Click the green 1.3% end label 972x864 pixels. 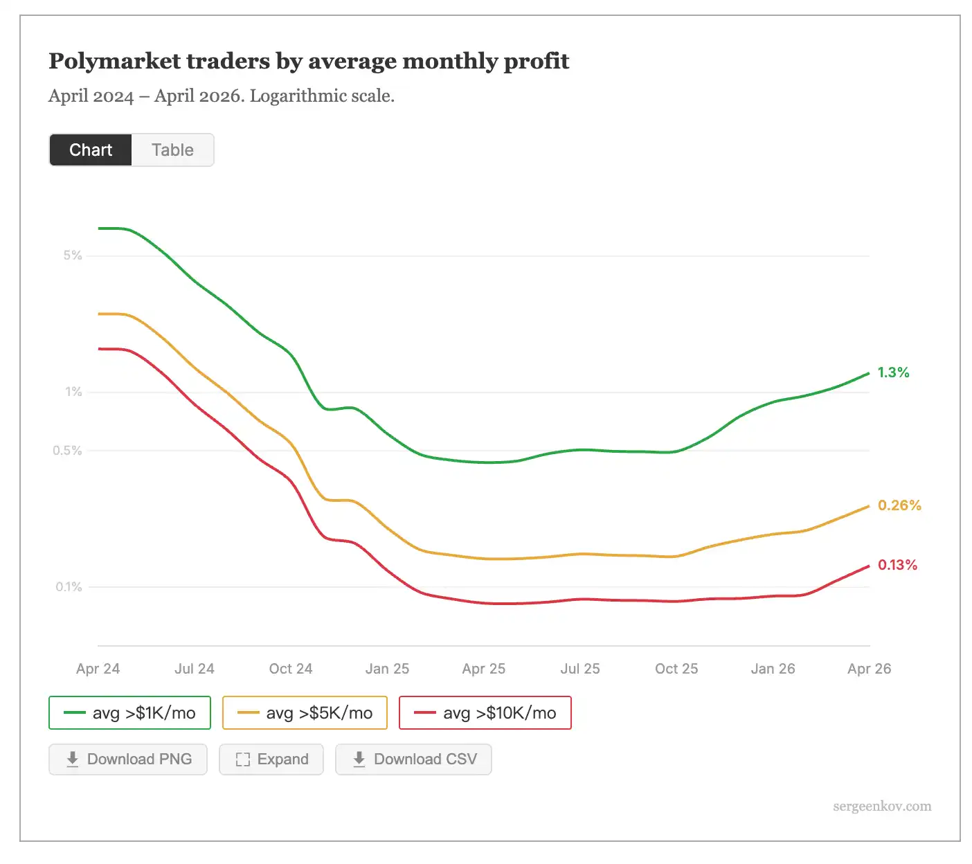[x=893, y=372]
